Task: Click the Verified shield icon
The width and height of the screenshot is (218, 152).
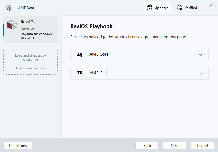Action: tap(180, 8)
